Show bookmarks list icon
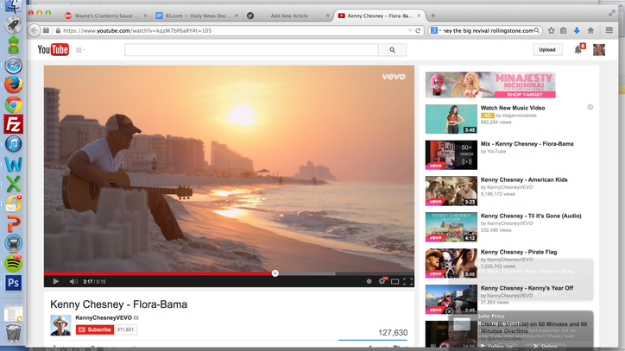The width and height of the screenshot is (625, 351). point(563,31)
